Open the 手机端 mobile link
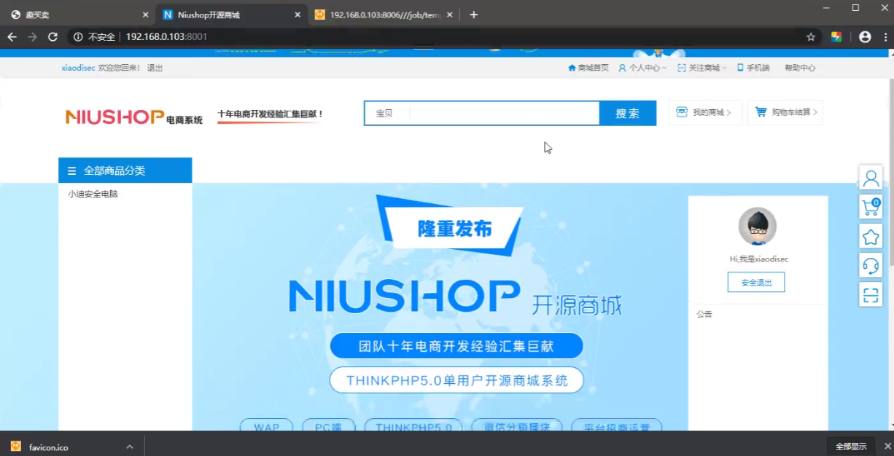The height and width of the screenshot is (456, 894). click(x=753, y=68)
